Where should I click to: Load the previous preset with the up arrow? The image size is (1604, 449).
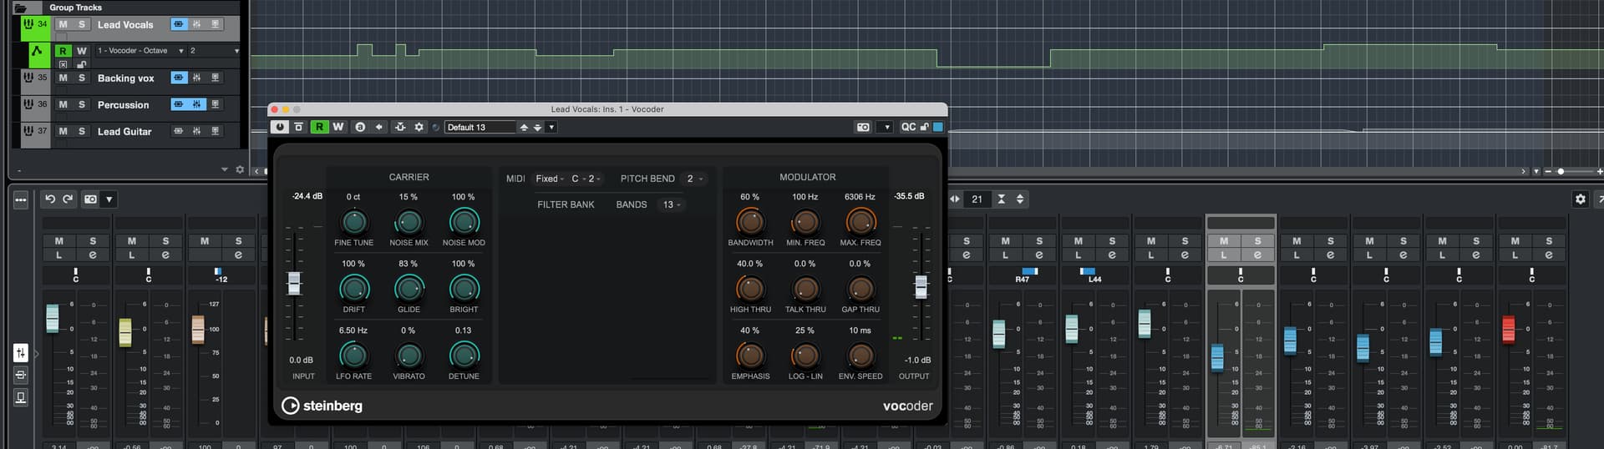point(524,127)
